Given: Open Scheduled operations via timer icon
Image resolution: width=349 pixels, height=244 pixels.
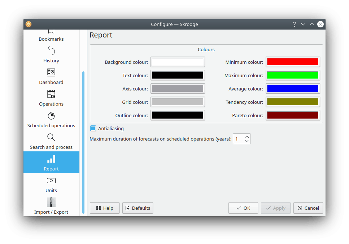Looking at the screenshot, I should click(x=51, y=116).
